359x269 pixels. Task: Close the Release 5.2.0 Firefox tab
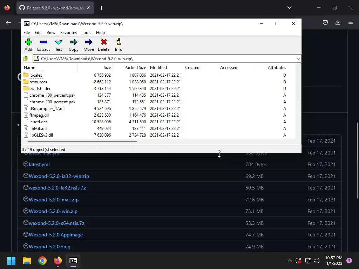(88, 8)
